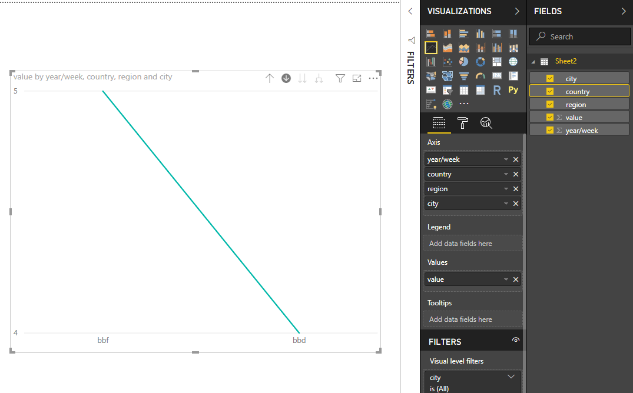This screenshot has width=633, height=393.
Task: Select the Ribbon chart visualization
Action: [513, 48]
